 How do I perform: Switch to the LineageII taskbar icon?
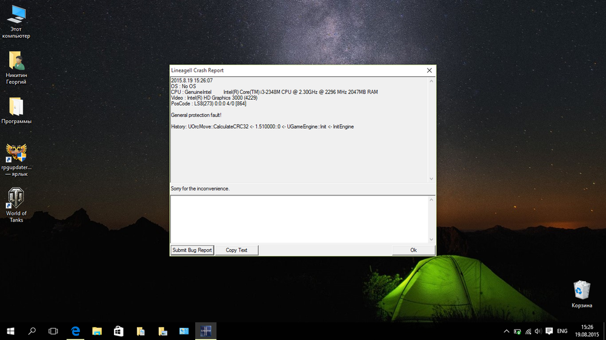(205, 331)
